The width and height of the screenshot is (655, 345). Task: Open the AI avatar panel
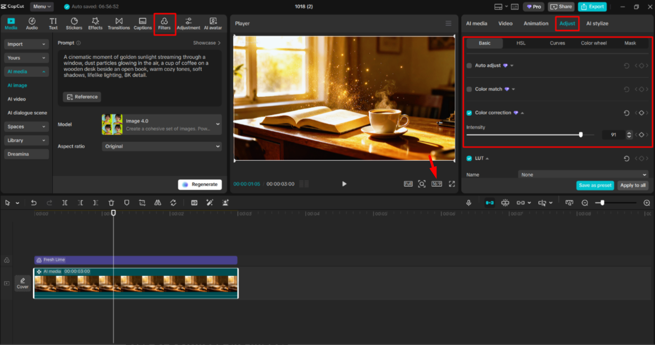213,23
